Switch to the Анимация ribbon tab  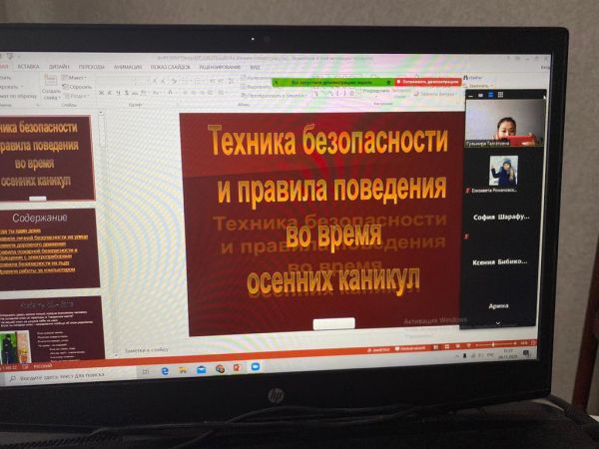[127, 67]
